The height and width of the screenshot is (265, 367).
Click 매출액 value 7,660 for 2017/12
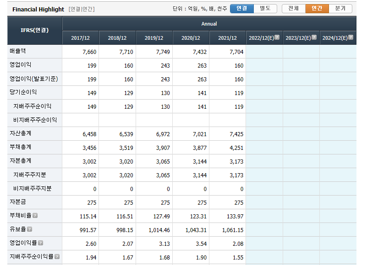tap(89, 52)
